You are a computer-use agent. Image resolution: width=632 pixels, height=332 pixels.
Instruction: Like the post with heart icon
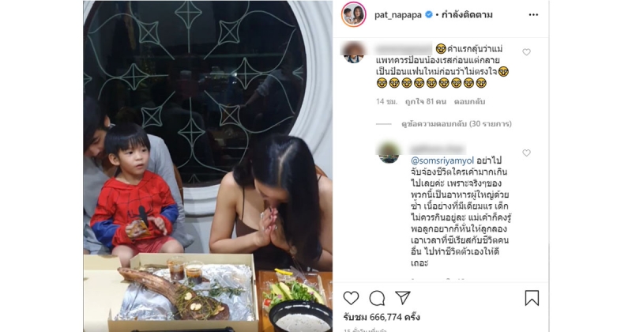point(351,298)
